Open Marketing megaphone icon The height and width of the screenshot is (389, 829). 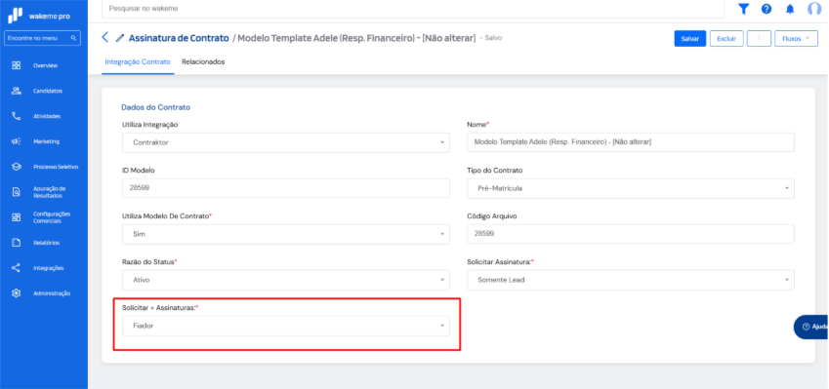(17, 141)
